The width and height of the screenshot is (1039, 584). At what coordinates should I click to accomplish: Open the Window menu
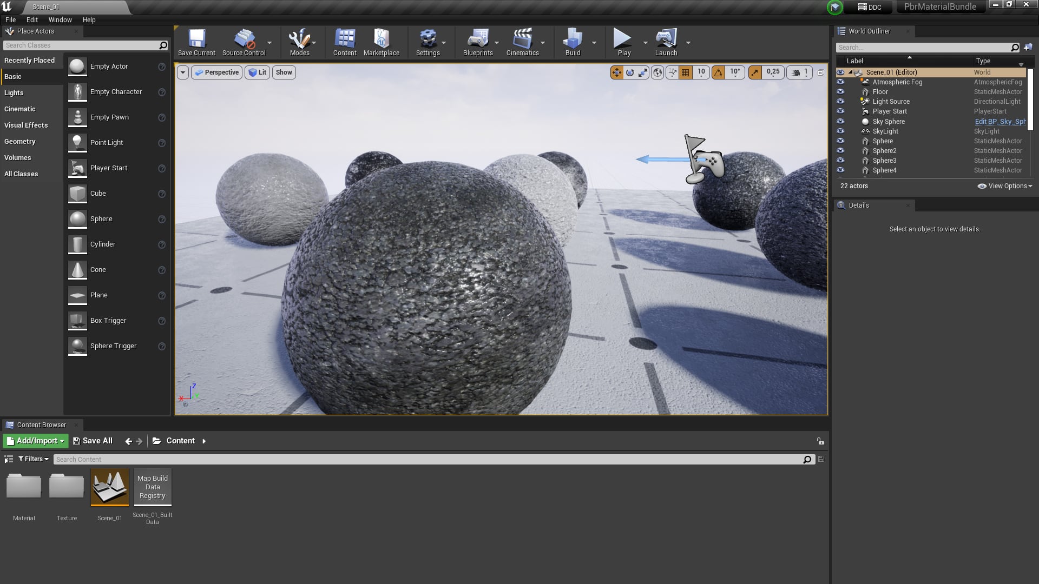point(60,20)
